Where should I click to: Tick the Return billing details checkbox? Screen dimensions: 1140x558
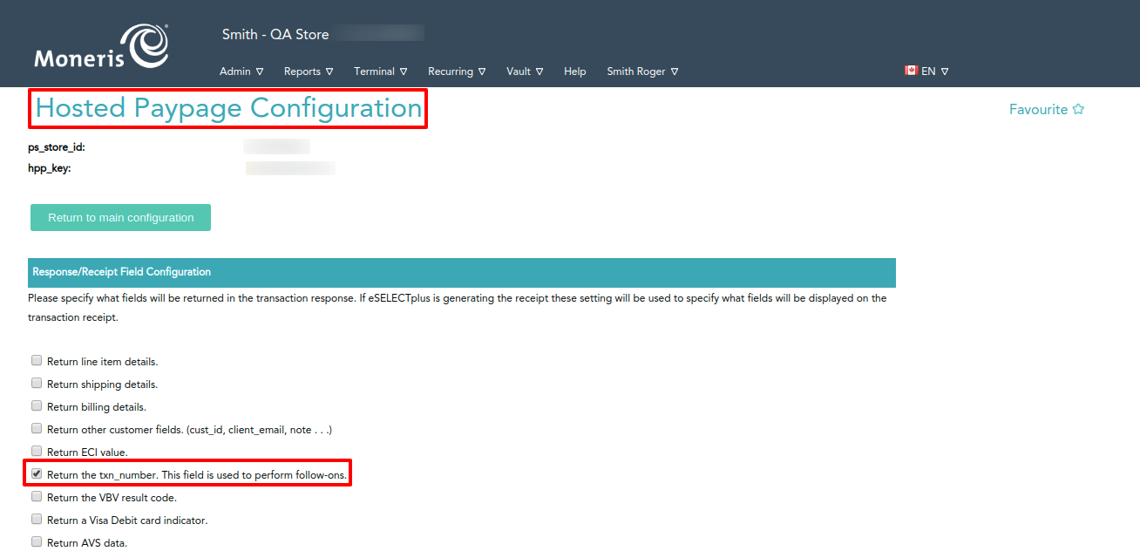click(x=37, y=405)
